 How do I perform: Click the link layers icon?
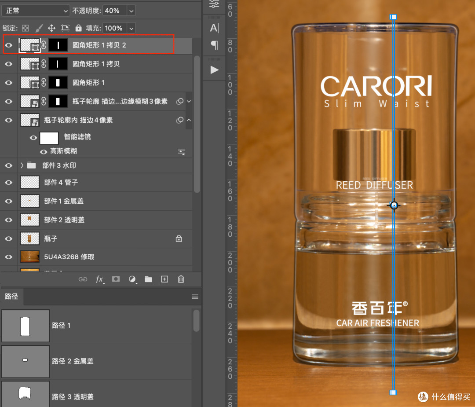(83, 279)
